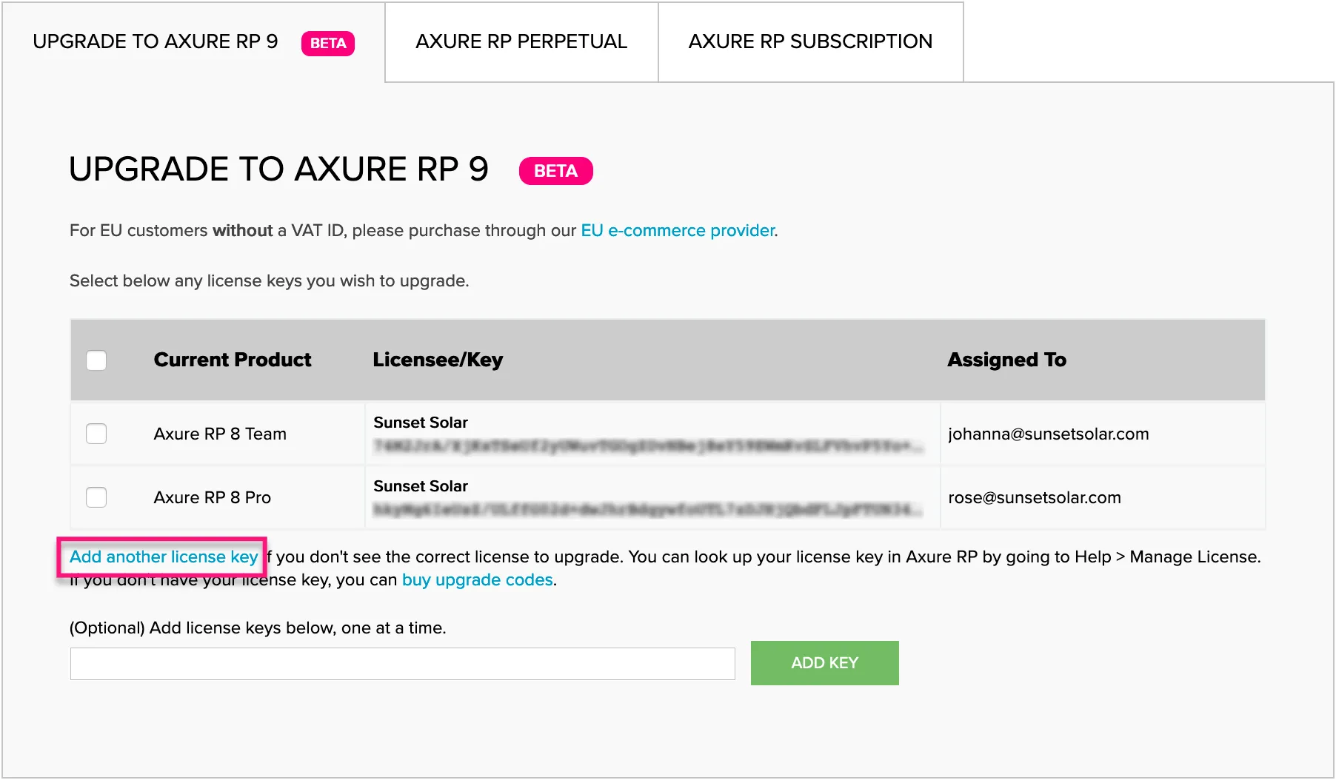
Task: Open the Upgrade to Axure RP 9 tab
Action: click(x=156, y=41)
